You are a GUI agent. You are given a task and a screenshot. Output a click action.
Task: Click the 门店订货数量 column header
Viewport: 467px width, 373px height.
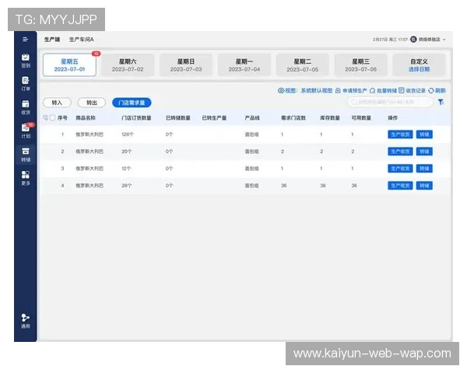pos(136,118)
